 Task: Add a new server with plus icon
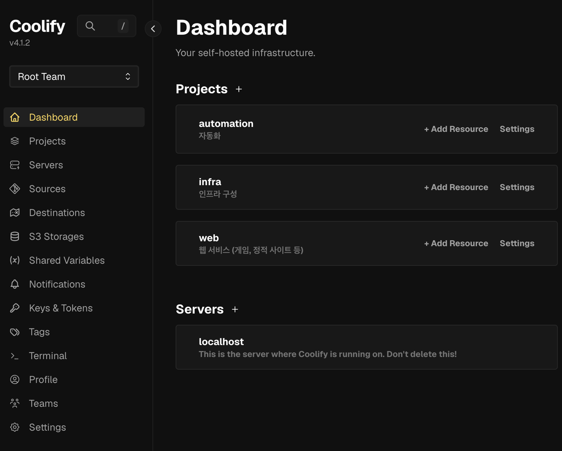(235, 309)
